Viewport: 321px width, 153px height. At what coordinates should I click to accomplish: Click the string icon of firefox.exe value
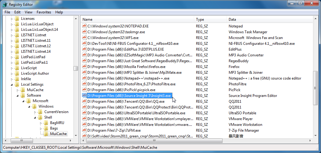pyautogui.click(x=84, y=66)
